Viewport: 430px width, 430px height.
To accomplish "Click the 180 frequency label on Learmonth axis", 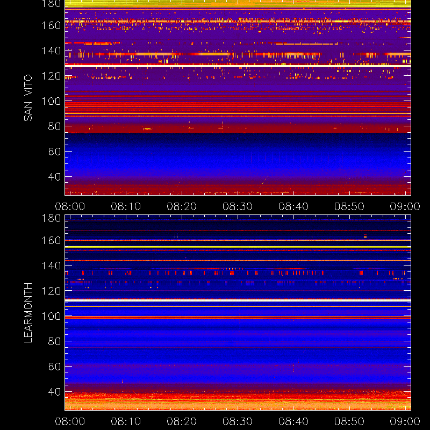I will pyautogui.click(x=51, y=218).
